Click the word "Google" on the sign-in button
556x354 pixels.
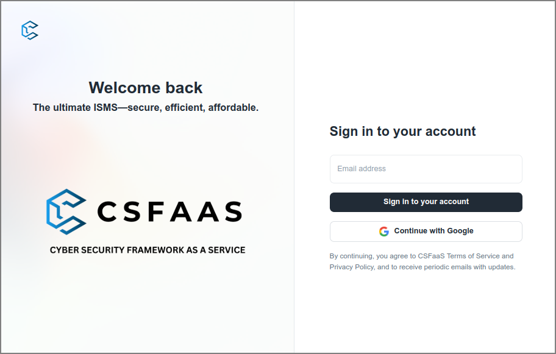coord(460,232)
